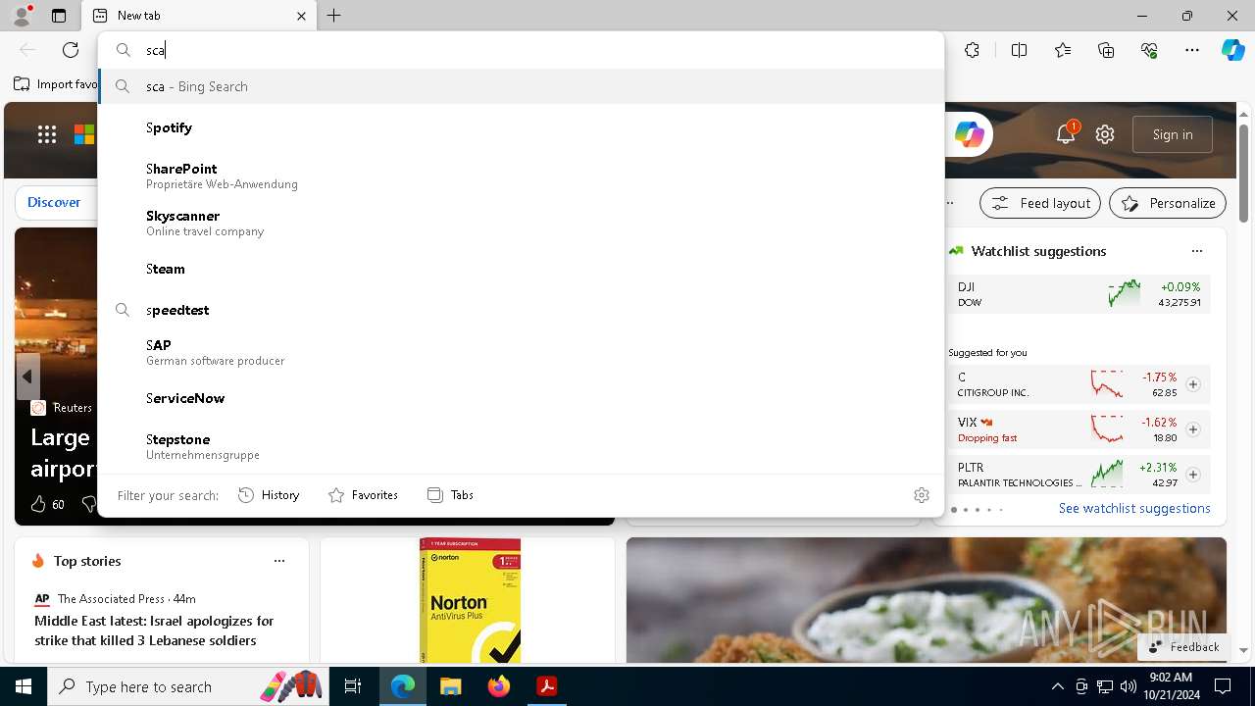Open Watchlist suggestions more options
This screenshot has height=706, width=1255.
[1196, 251]
